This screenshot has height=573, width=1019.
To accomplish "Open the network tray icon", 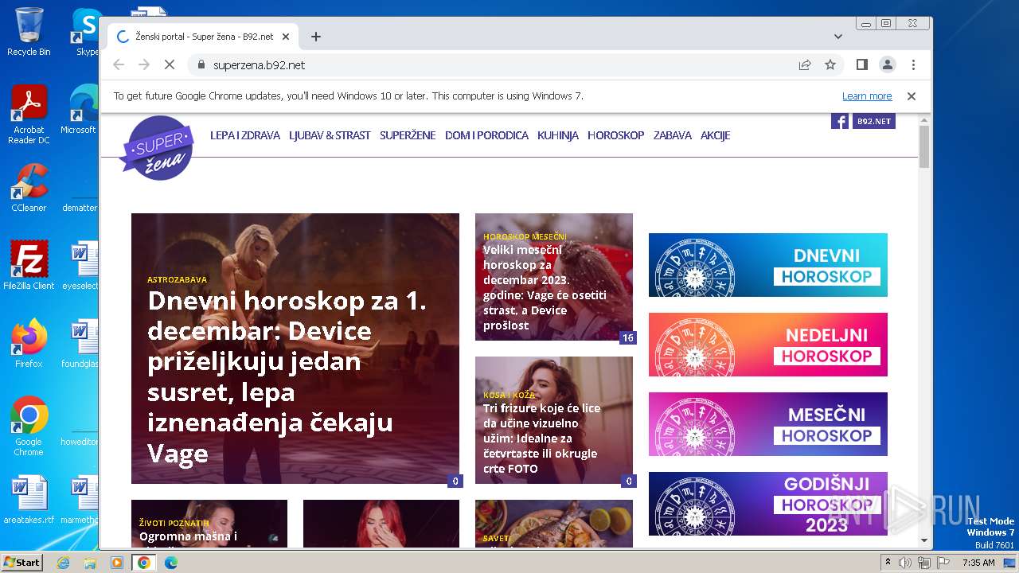I will point(924,563).
